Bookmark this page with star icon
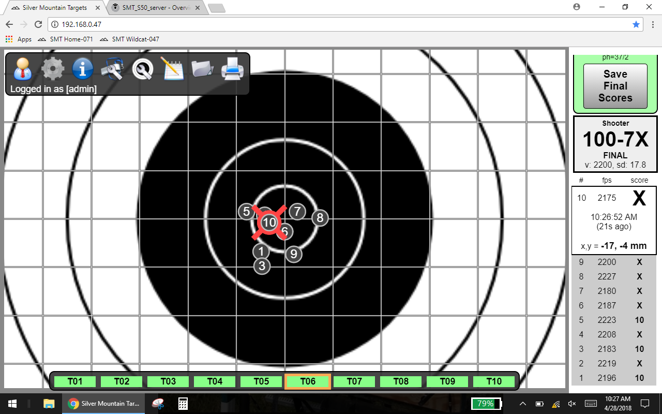 (x=636, y=24)
